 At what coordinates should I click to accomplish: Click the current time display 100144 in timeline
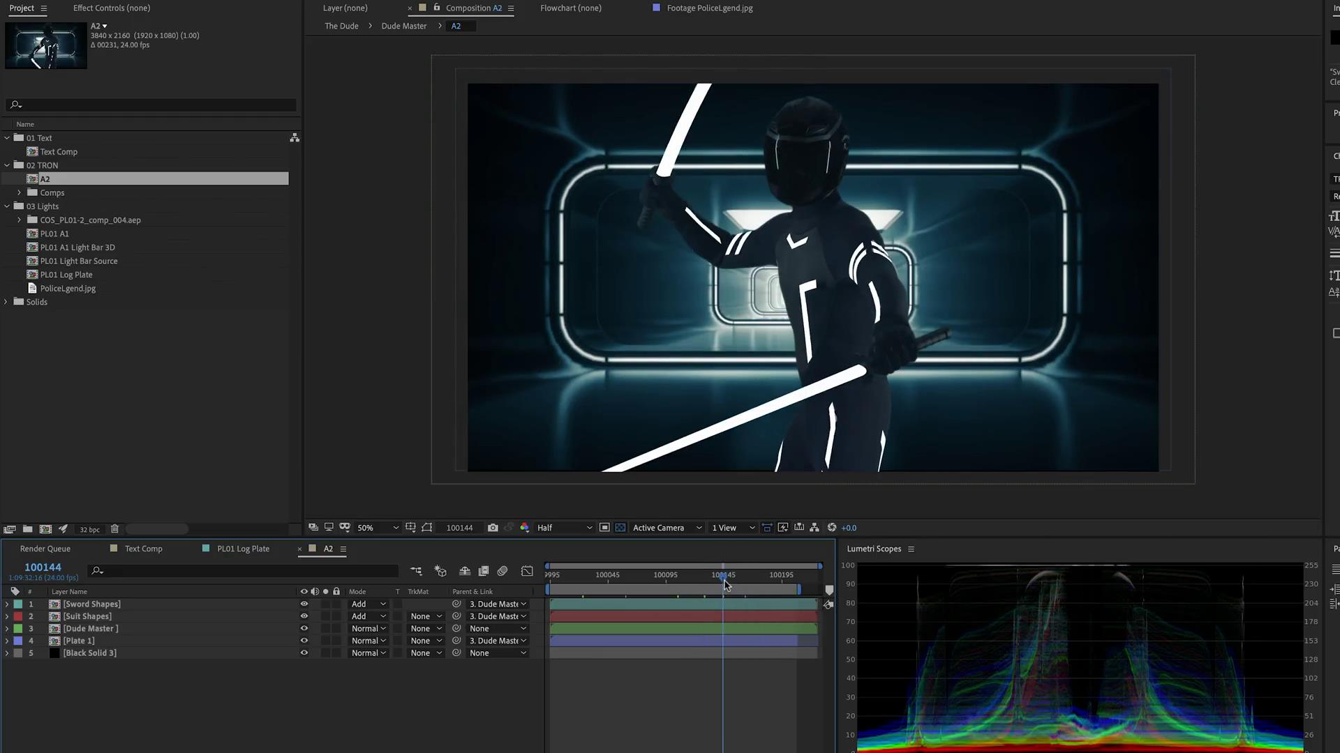(x=43, y=568)
